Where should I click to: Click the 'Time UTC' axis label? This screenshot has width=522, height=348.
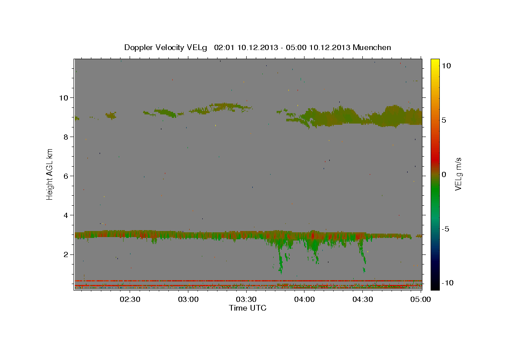point(248,308)
